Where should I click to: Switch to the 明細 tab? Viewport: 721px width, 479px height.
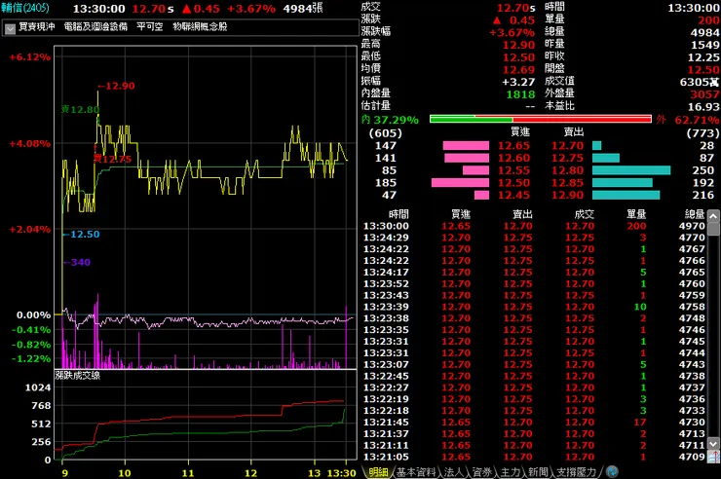(x=378, y=472)
